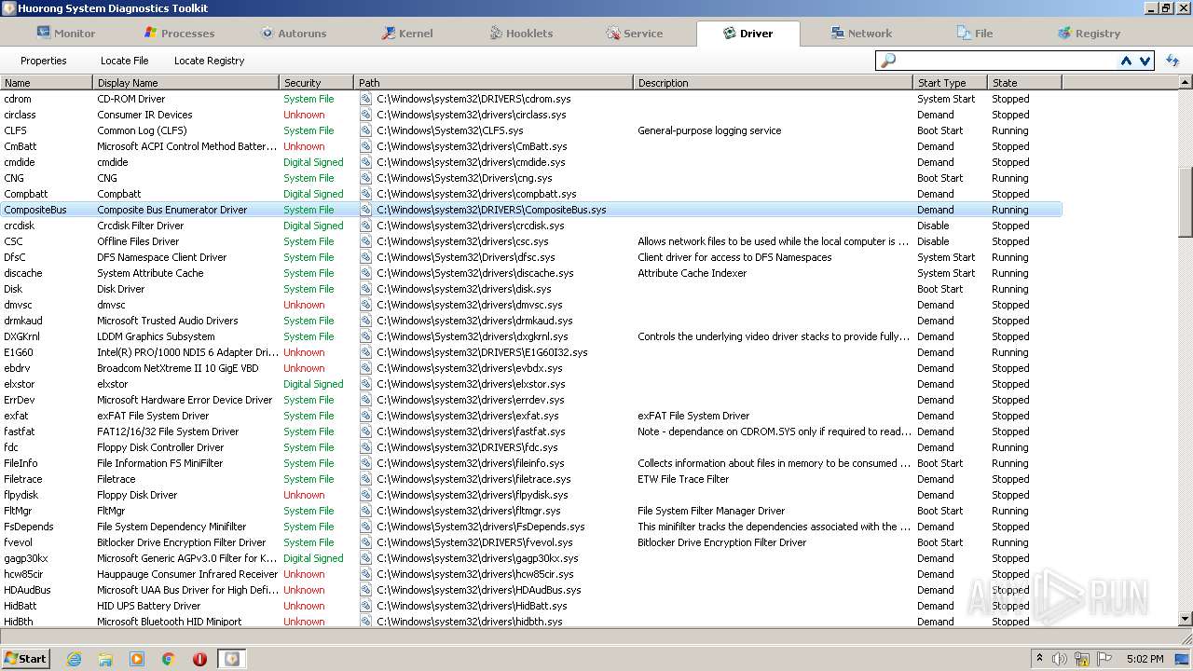Screen dimensions: 1193x671
Task: Select the CLFS driver name
Action: (x=16, y=130)
